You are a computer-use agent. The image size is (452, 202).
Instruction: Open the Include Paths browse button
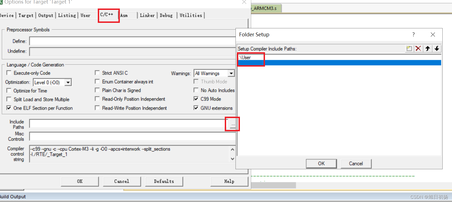[x=233, y=124]
